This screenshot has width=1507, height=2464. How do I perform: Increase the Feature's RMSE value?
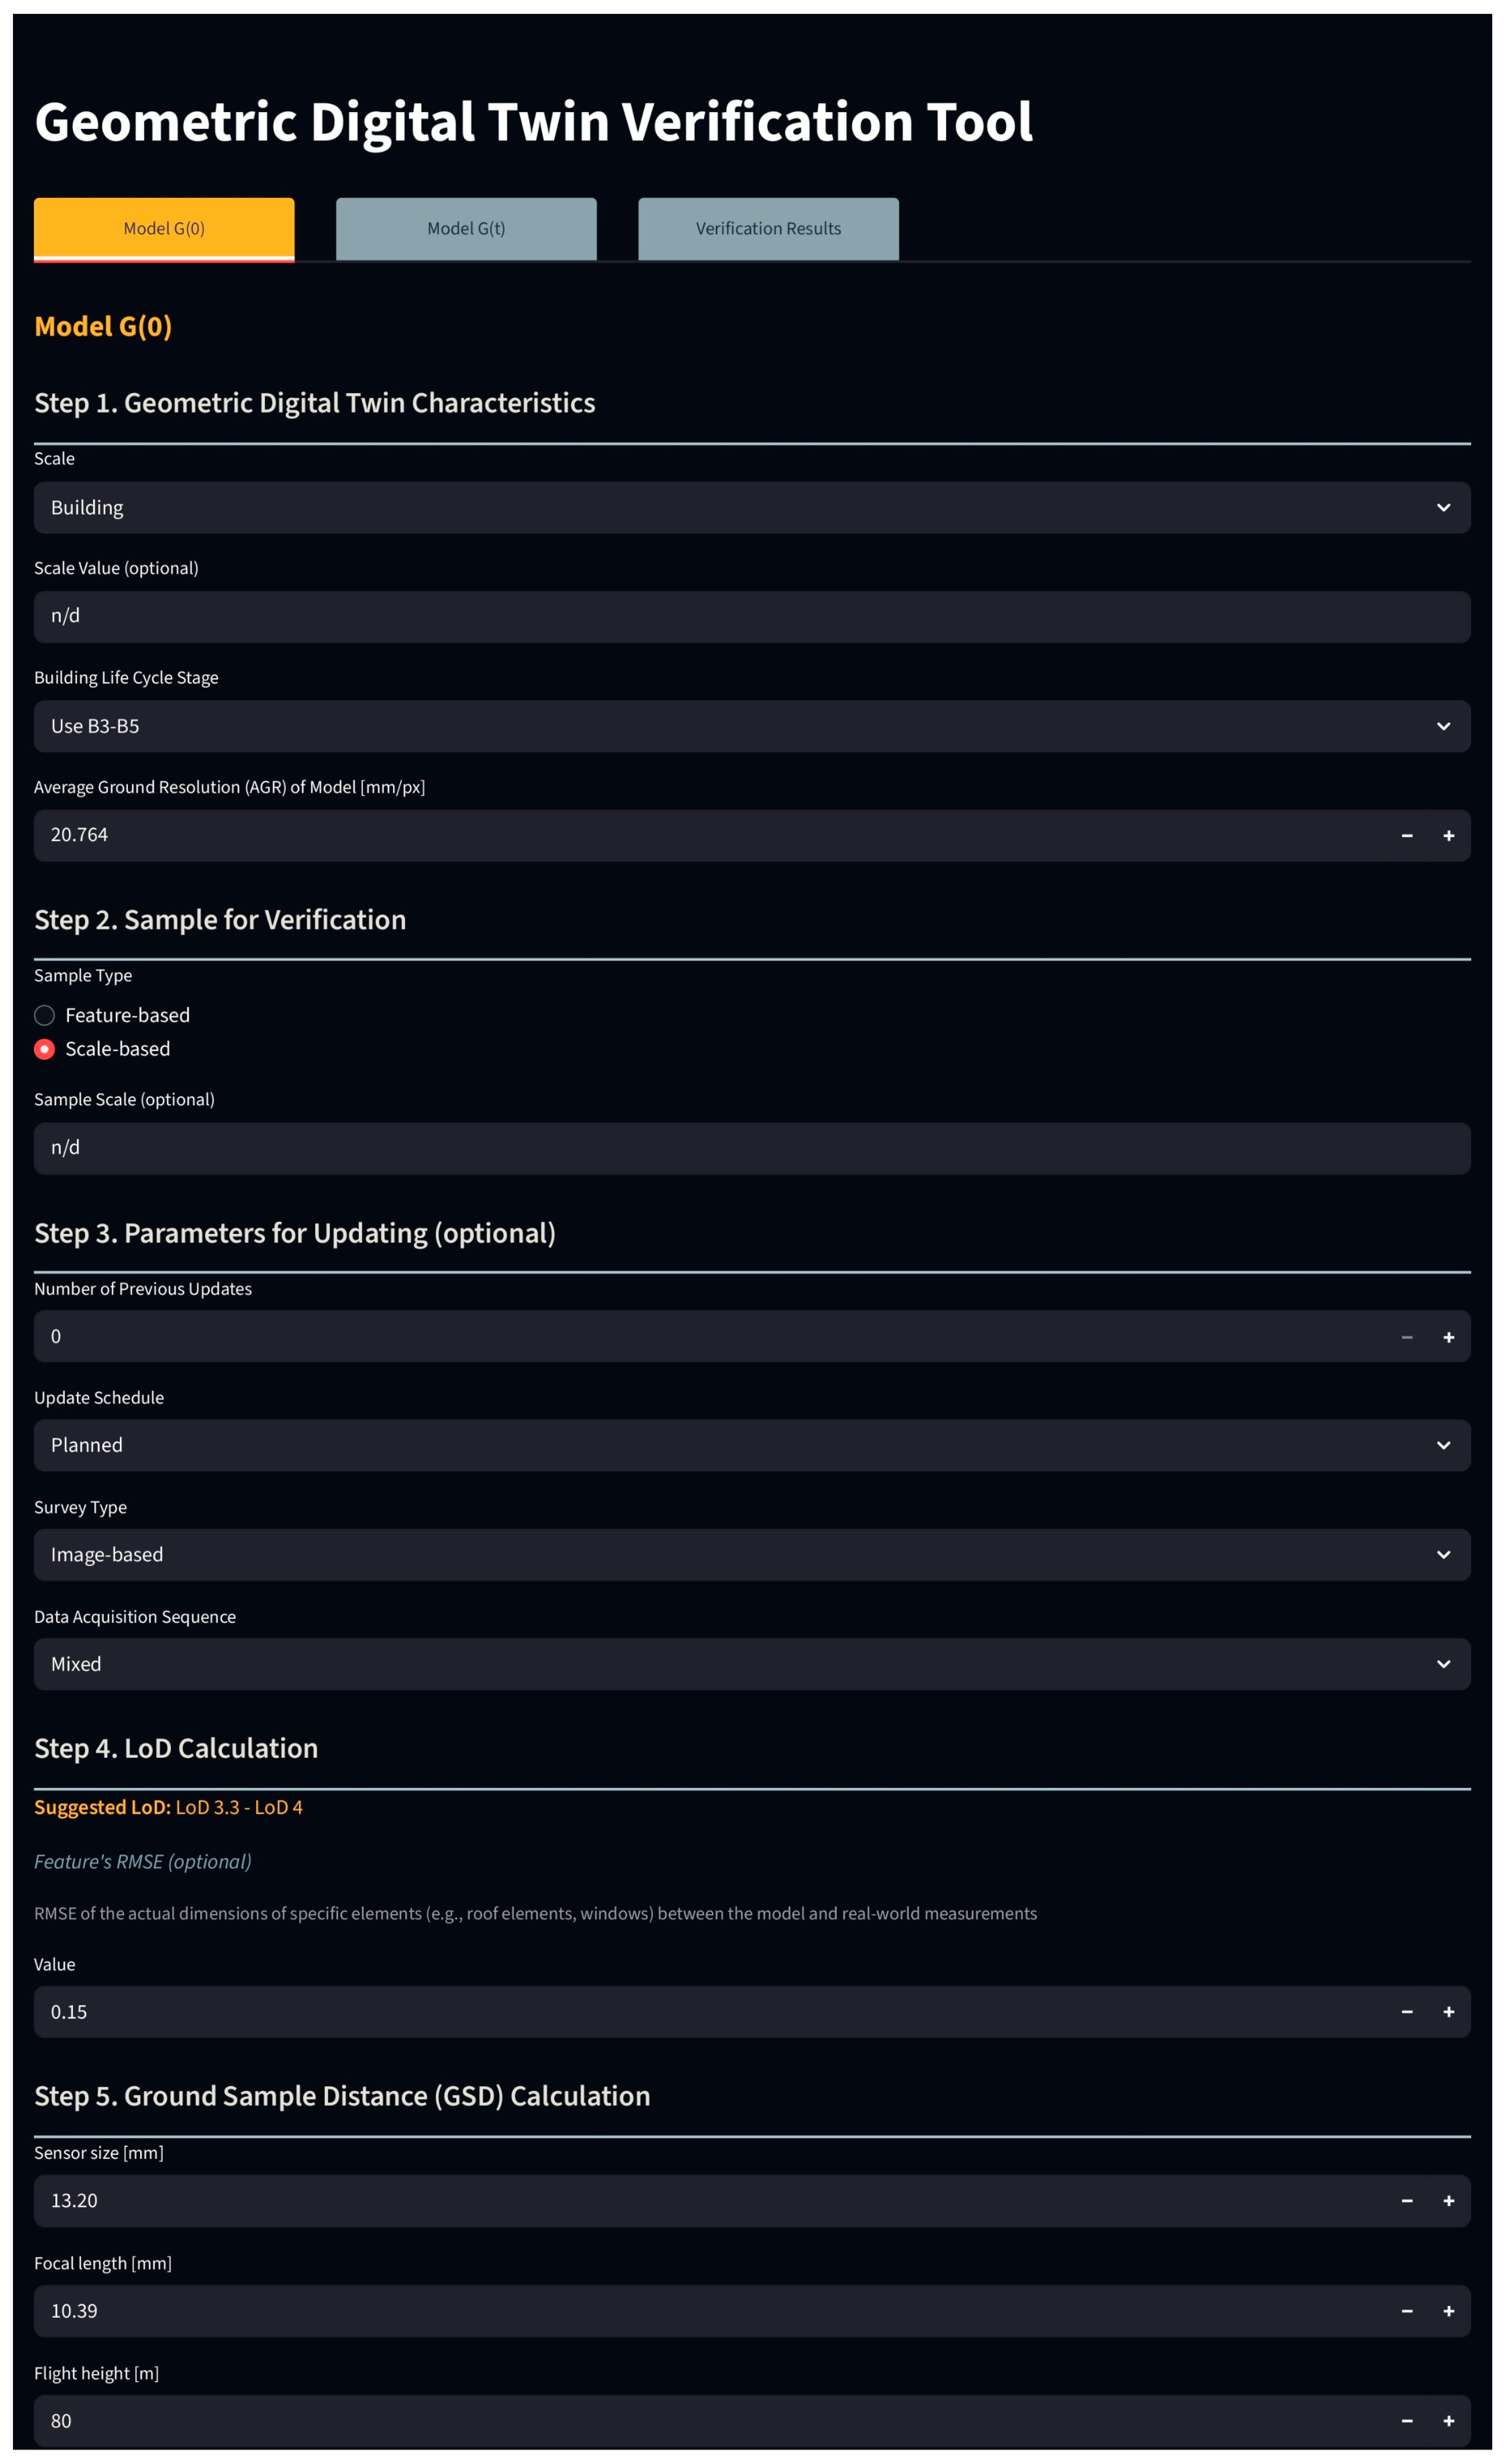tap(1448, 2012)
